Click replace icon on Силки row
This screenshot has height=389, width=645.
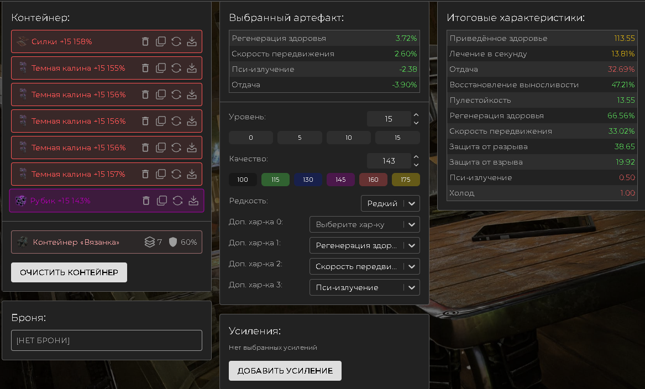(176, 41)
